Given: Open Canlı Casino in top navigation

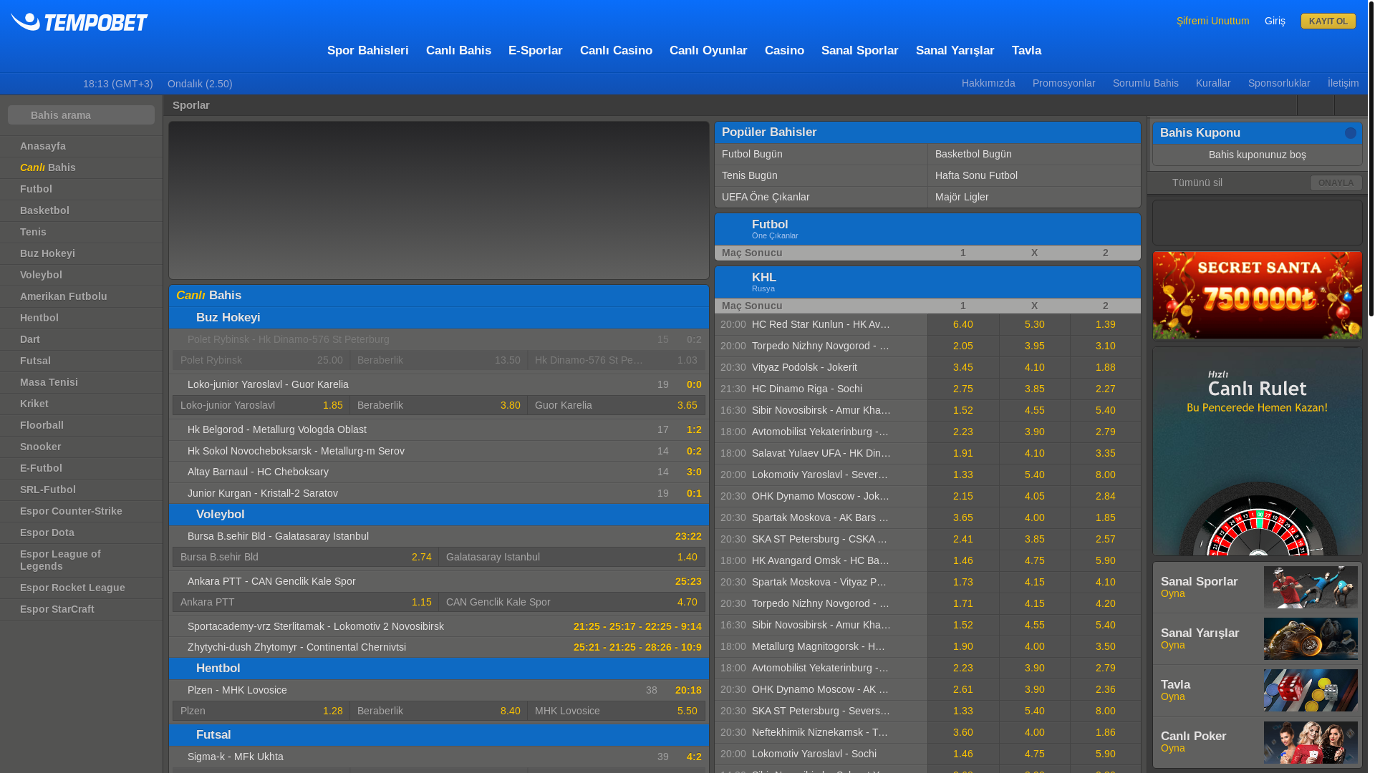Looking at the screenshot, I should point(616,51).
